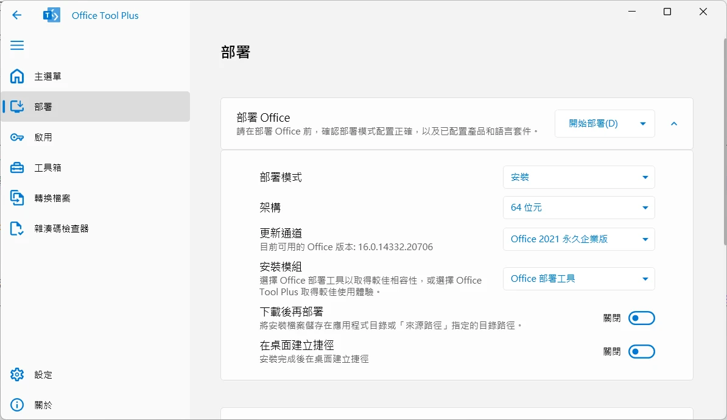Click the 開始部署(D) button
Viewport: 727px width, 420px height.
593,124
